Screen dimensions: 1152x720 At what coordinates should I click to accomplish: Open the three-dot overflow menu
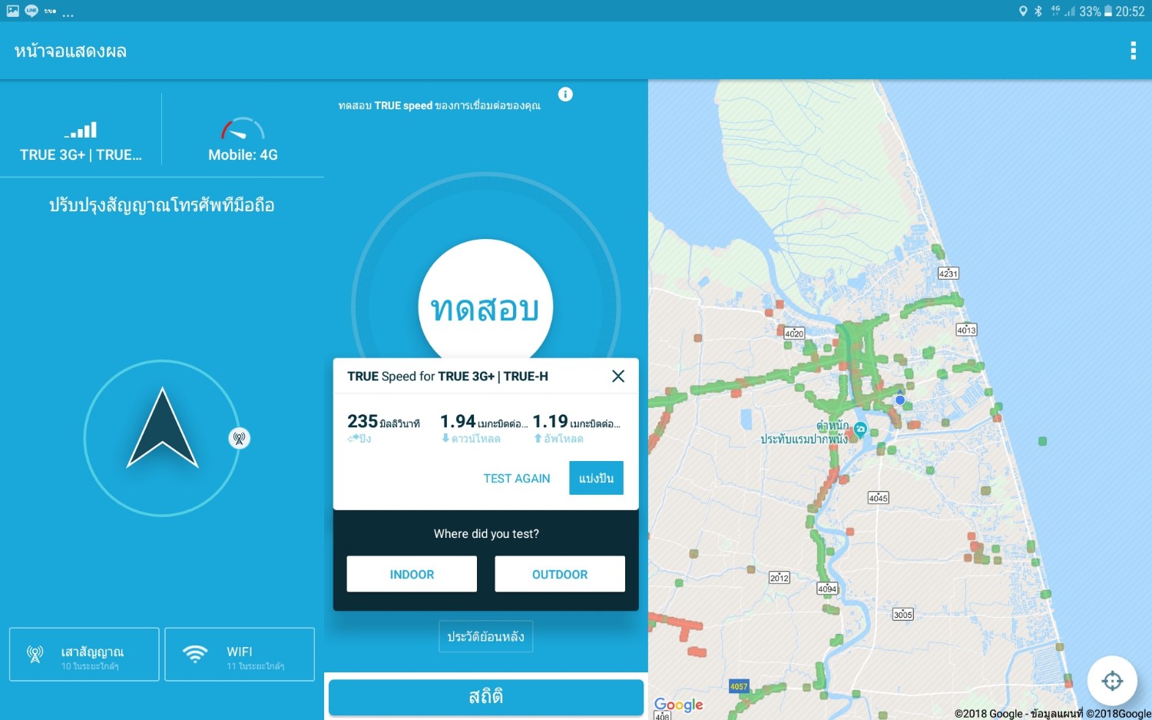pyautogui.click(x=1133, y=51)
